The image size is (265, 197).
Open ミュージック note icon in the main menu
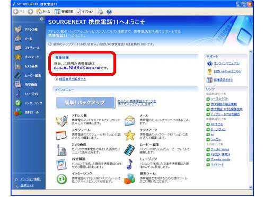click(130, 164)
